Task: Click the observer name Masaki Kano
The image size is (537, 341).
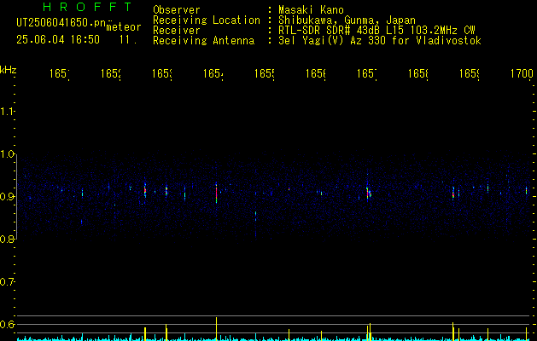Action: [311, 9]
